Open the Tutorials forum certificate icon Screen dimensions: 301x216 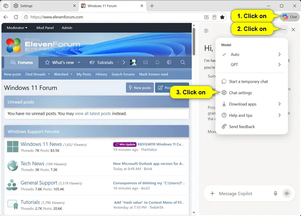[x=13, y=205]
